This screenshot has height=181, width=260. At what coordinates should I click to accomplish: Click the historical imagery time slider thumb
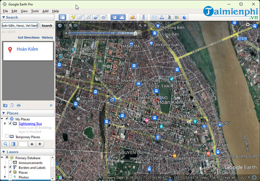tap(135, 33)
